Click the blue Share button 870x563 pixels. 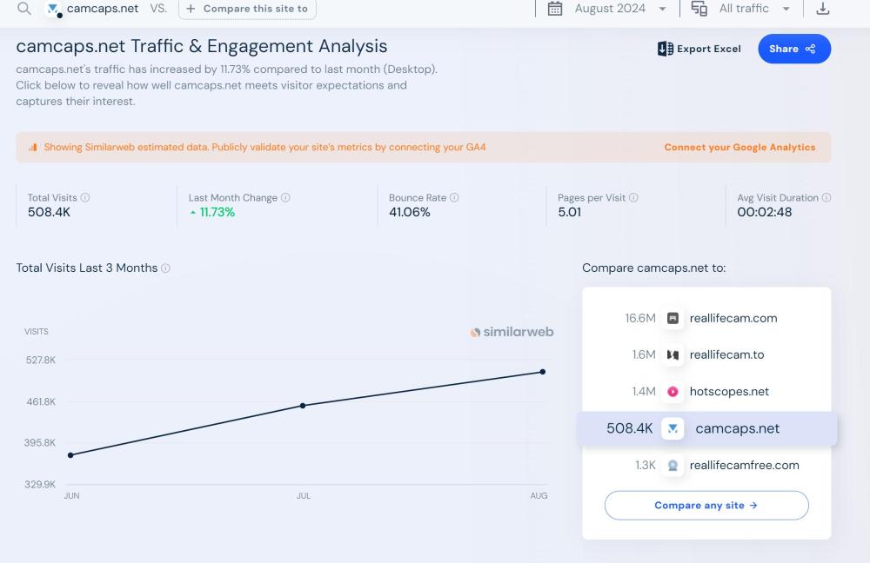pos(793,49)
